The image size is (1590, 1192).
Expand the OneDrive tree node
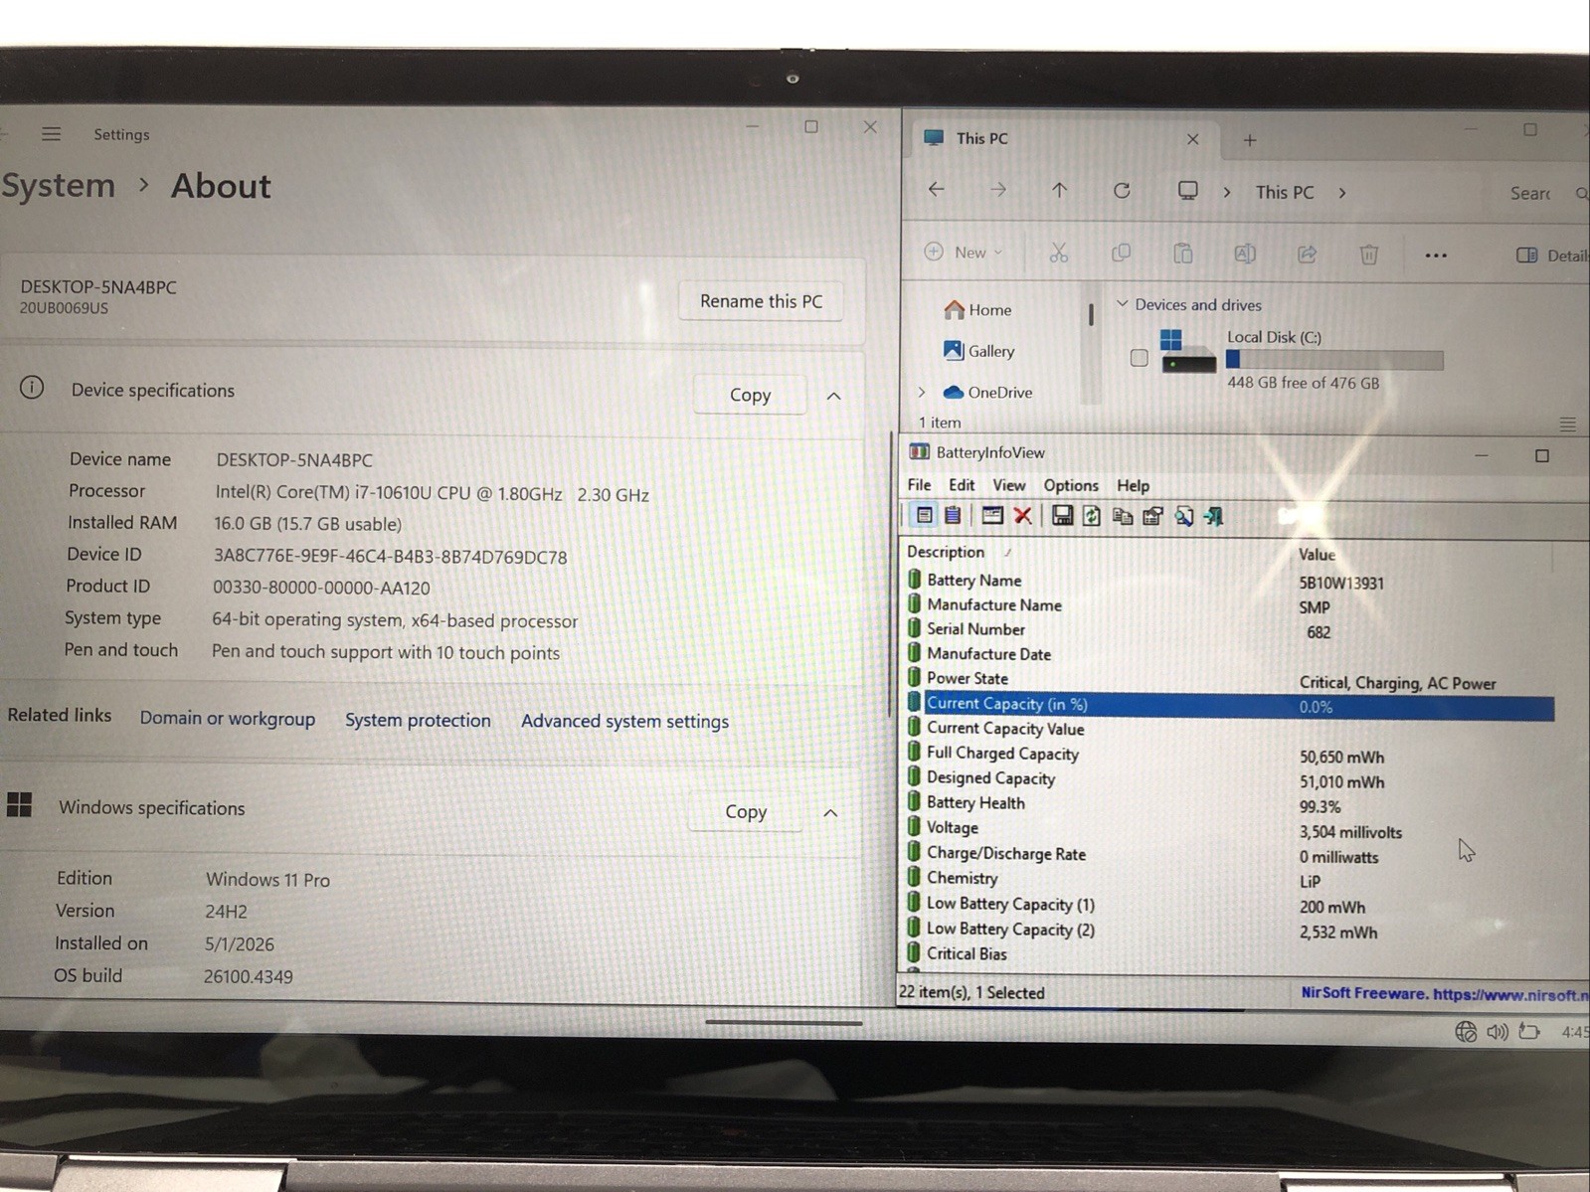[x=921, y=393]
